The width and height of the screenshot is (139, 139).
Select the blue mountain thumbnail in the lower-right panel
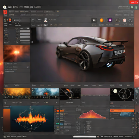tap(127, 114)
